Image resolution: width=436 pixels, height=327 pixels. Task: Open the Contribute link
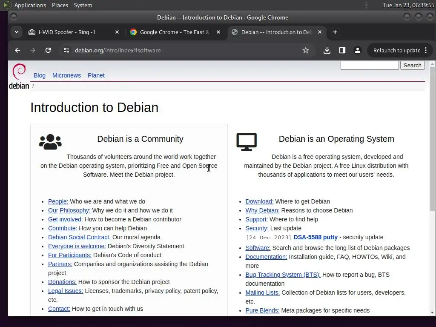tap(63, 228)
